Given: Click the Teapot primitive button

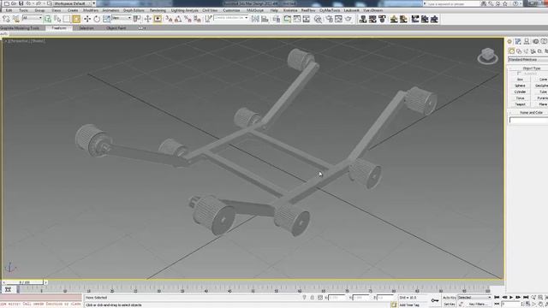Looking at the screenshot, I should tap(520, 104).
